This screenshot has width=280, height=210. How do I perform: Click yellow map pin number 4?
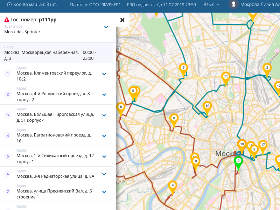click(172, 186)
